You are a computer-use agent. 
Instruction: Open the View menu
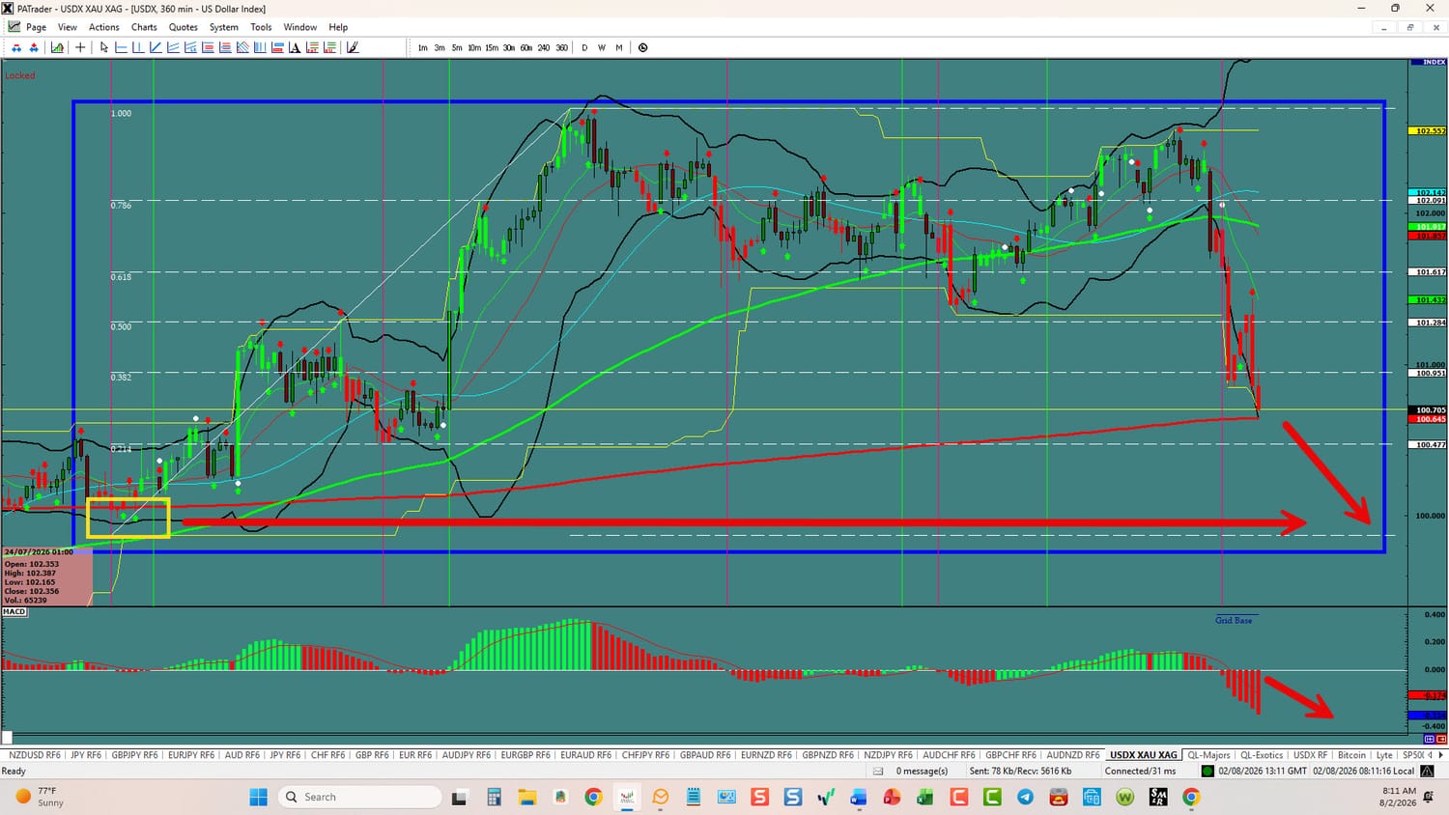pos(68,27)
